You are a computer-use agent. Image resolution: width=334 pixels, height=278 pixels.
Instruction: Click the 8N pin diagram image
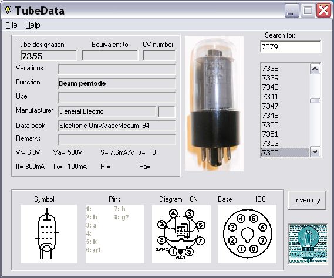(x=181, y=234)
